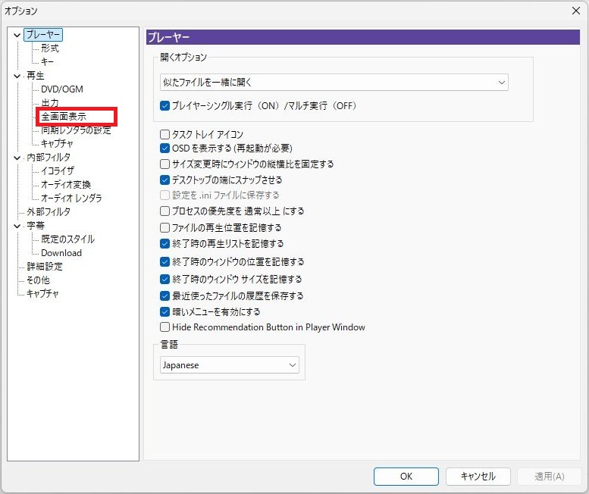Open the Japanese language dropdown

pyautogui.click(x=230, y=365)
